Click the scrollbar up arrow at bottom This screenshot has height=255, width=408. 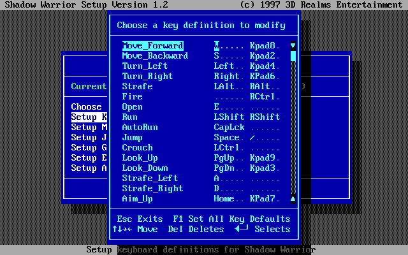293,199
